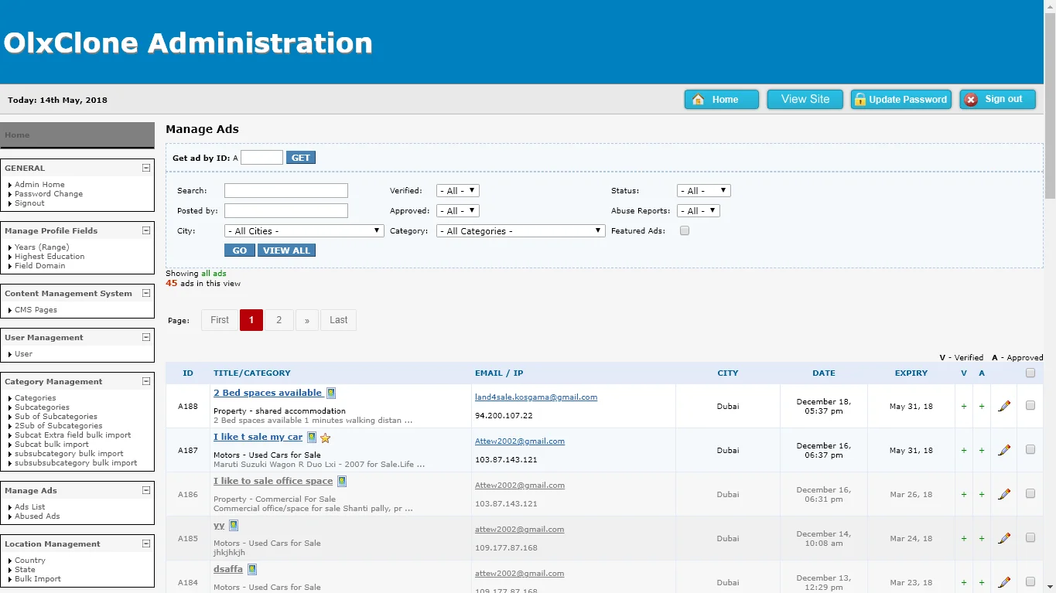Go to the next page arrow »
The height and width of the screenshot is (593, 1056).
[307, 320]
